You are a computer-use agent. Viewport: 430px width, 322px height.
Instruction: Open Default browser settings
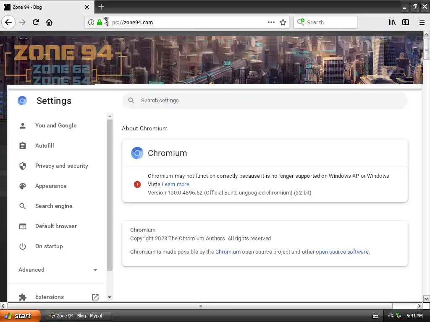coord(56,226)
